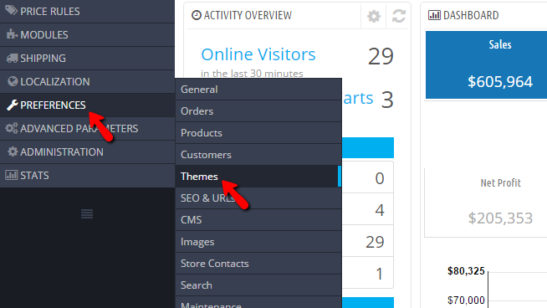The height and width of the screenshot is (308, 547).
Task: Click the Preferences wrench icon
Action: (13, 105)
